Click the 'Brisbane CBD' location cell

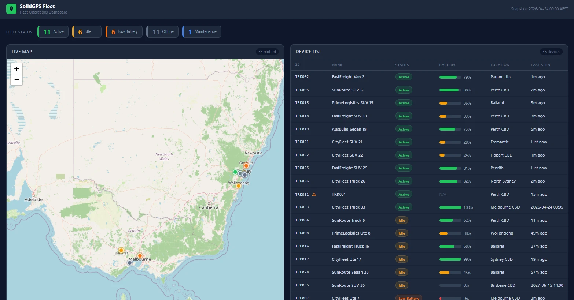pos(503,285)
